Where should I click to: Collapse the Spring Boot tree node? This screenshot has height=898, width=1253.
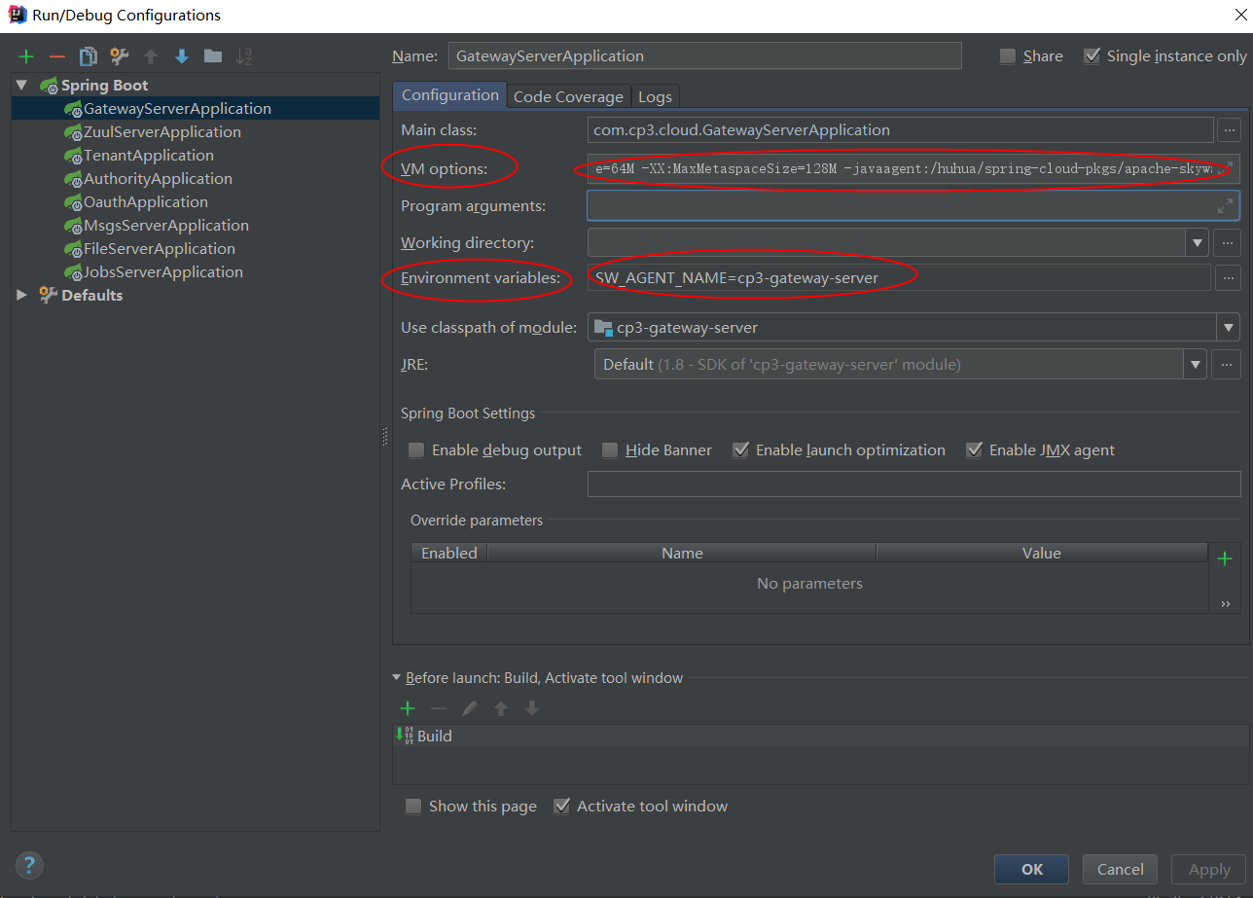(x=21, y=86)
